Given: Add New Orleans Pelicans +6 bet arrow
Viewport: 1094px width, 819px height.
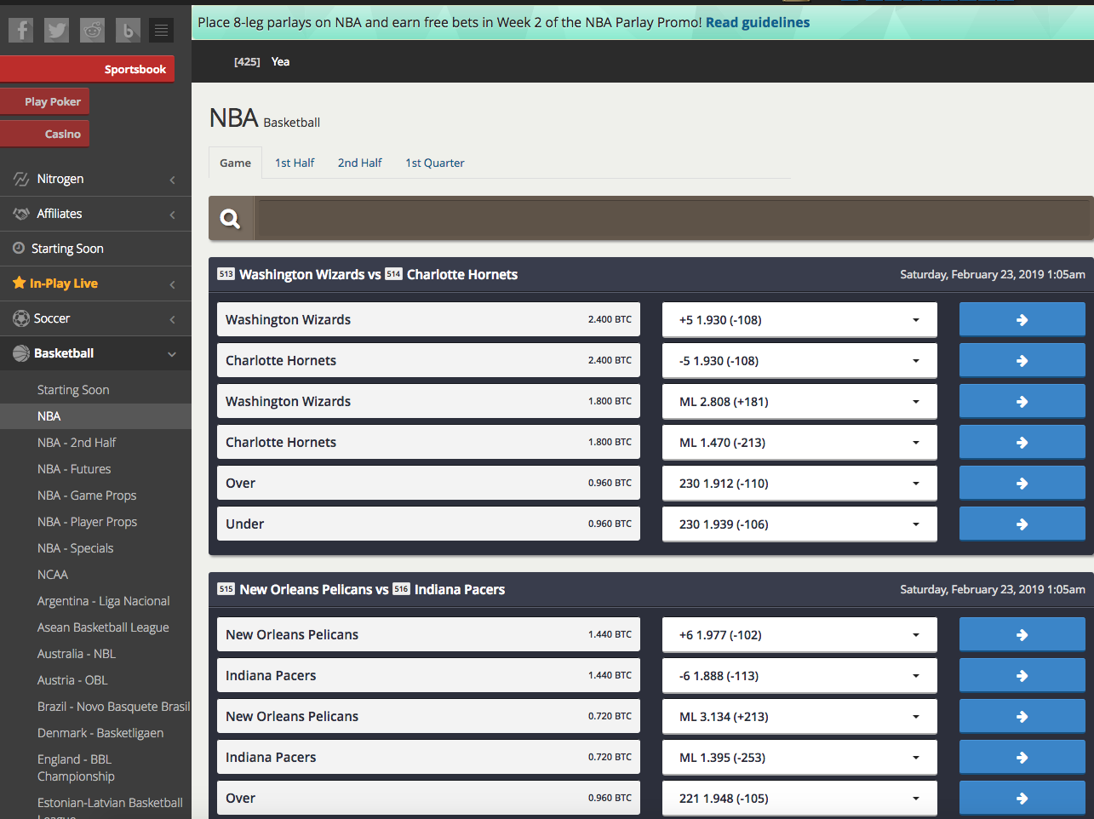Looking at the screenshot, I should pyautogui.click(x=1022, y=635).
